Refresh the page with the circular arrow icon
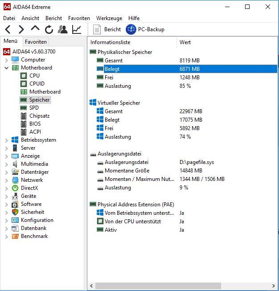Screen dimensions: 279x291 pyautogui.click(x=49, y=29)
